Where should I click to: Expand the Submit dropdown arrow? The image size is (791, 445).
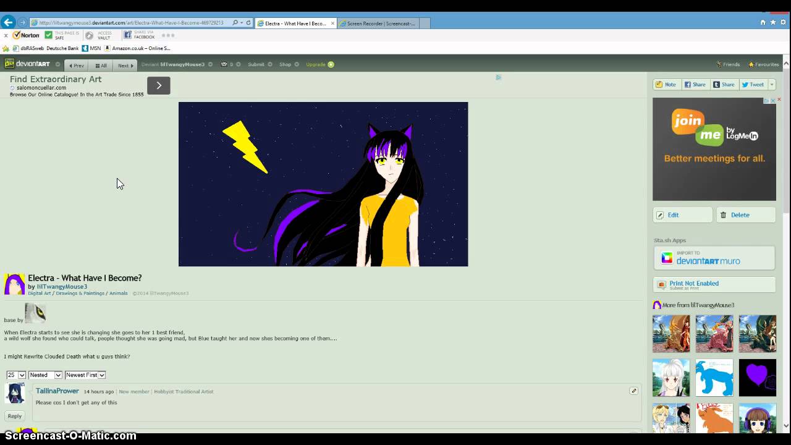[x=270, y=64]
